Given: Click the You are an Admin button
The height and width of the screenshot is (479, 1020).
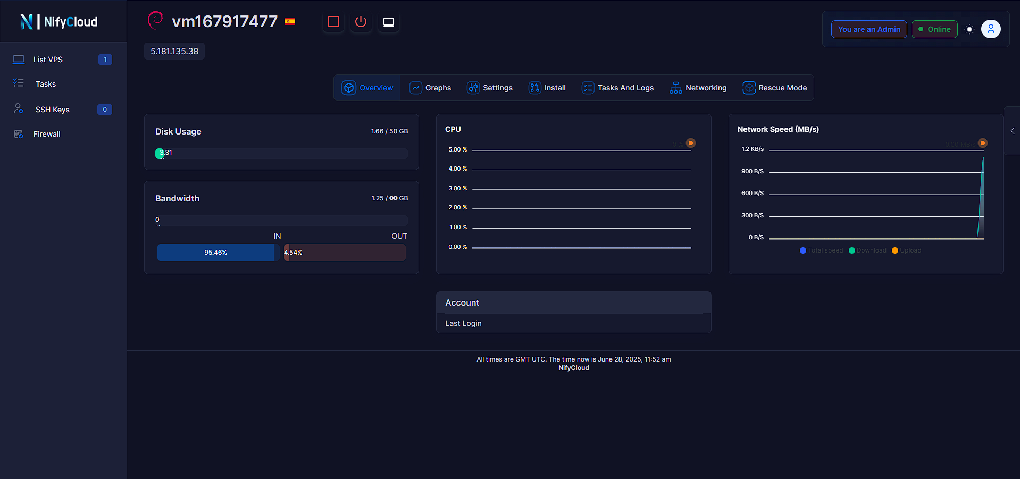Looking at the screenshot, I should 869,29.
